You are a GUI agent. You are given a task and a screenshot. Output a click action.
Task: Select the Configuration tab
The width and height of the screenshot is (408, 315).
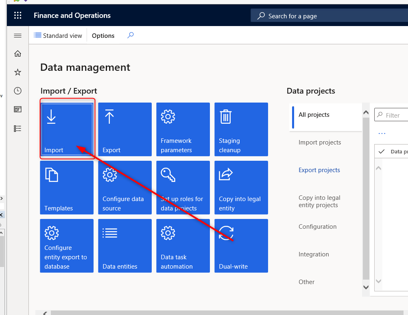(x=317, y=227)
